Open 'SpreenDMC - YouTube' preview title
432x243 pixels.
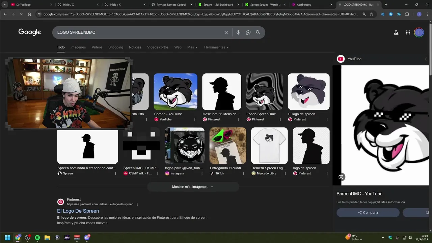pos(359,194)
